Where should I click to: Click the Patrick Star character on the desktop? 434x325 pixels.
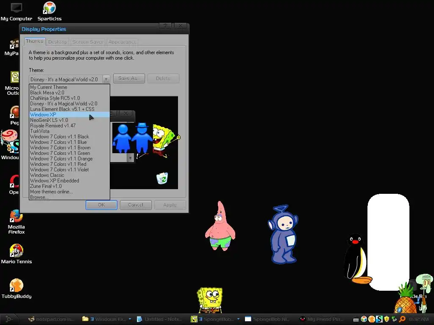(x=220, y=226)
